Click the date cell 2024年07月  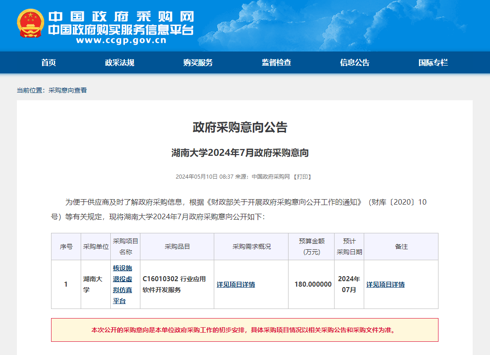[x=349, y=284]
